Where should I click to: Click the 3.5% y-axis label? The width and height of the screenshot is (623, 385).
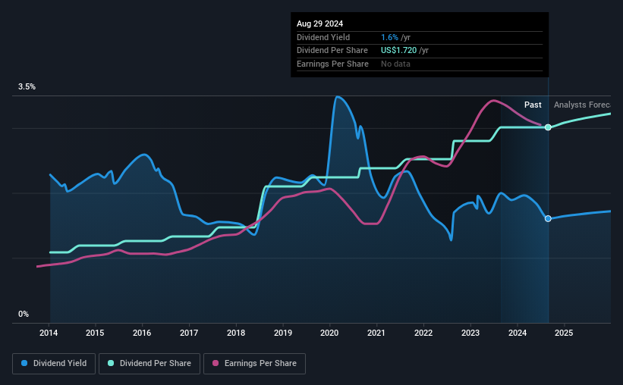(x=27, y=87)
